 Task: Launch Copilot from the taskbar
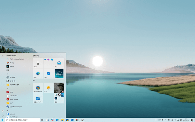point(52,120)
